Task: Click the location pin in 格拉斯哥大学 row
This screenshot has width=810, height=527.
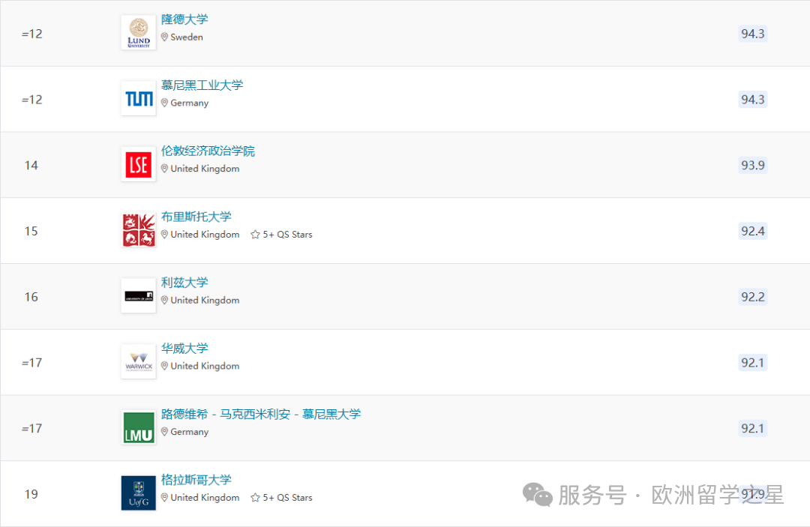Action: (x=164, y=498)
